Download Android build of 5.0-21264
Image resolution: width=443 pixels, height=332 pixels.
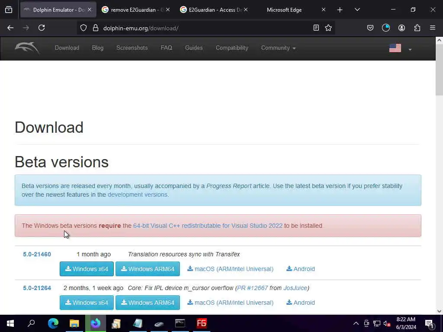pos(301,302)
